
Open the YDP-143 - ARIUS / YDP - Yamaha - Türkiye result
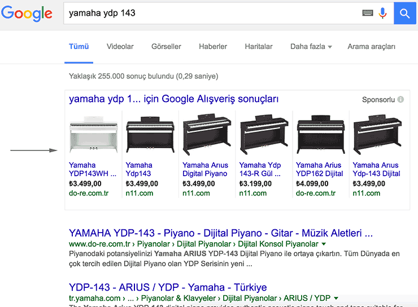coord(168,287)
